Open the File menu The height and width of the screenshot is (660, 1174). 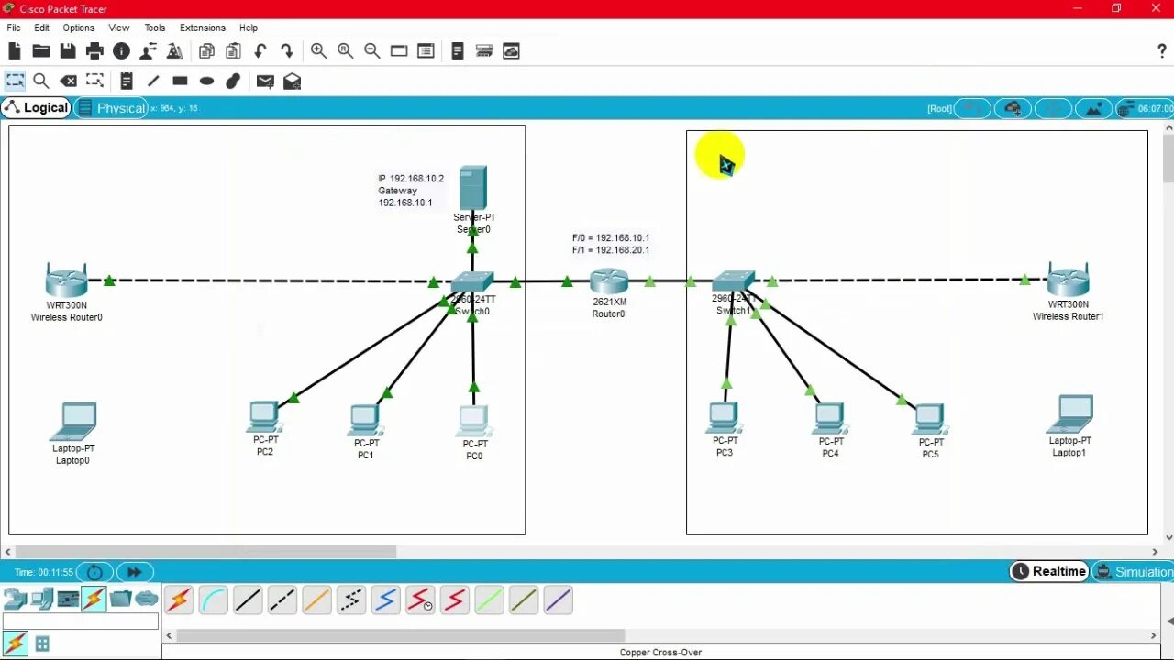point(14,27)
